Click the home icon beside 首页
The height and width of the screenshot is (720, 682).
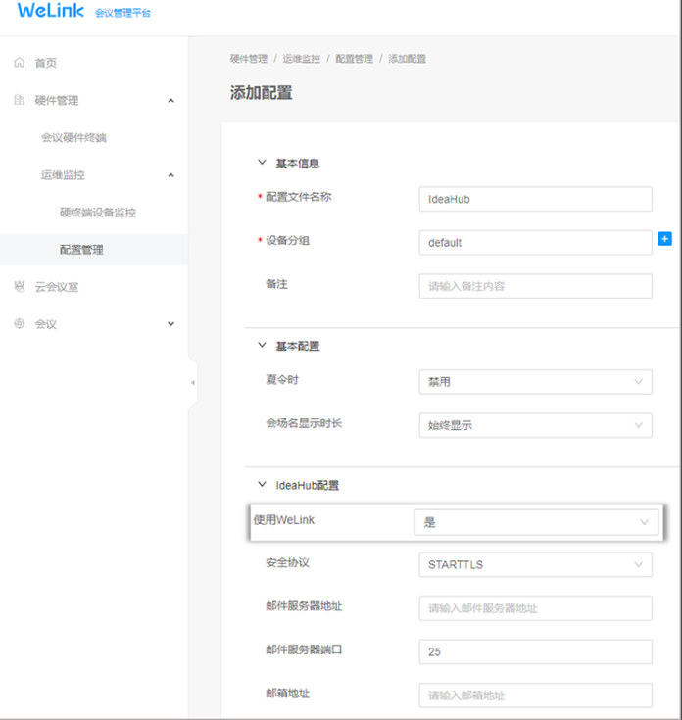(x=20, y=62)
